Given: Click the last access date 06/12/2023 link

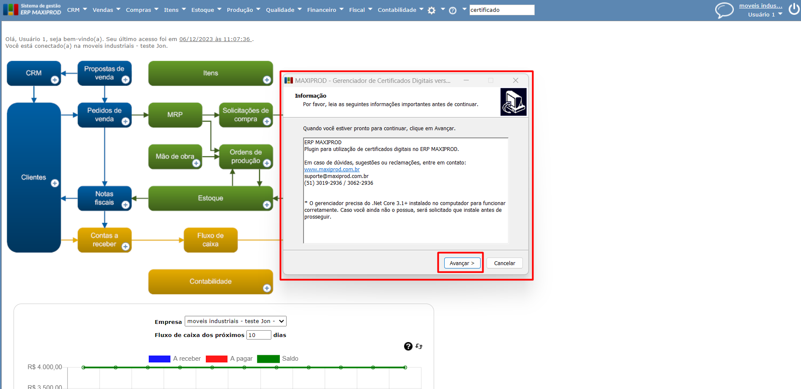Looking at the screenshot, I should [216, 39].
